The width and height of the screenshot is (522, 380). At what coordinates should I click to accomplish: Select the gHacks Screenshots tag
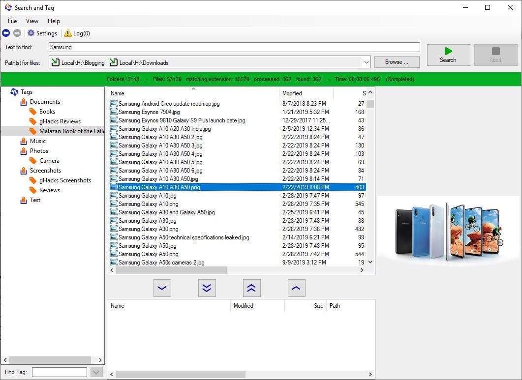pos(65,180)
